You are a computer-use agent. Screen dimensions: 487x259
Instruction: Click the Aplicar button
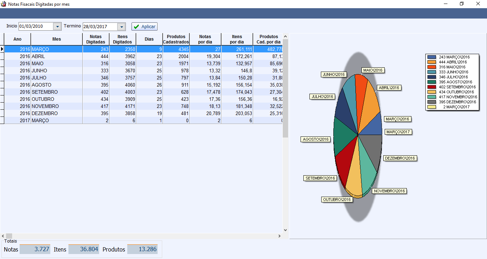point(144,27)
